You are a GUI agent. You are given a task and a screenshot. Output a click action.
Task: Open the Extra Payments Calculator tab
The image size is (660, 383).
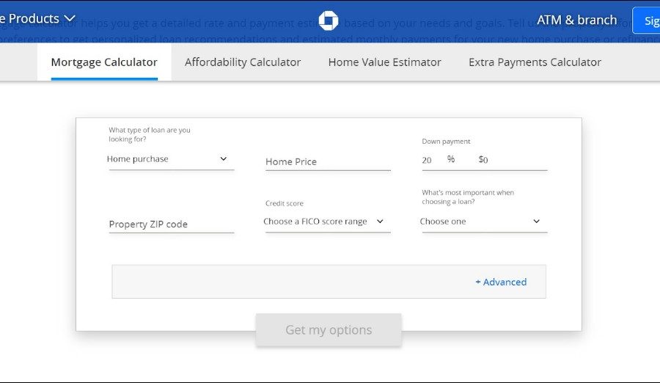(535, 62)
